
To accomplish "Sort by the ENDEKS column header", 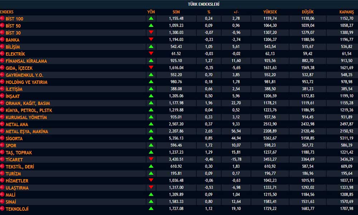I will [x=7, y=12].
